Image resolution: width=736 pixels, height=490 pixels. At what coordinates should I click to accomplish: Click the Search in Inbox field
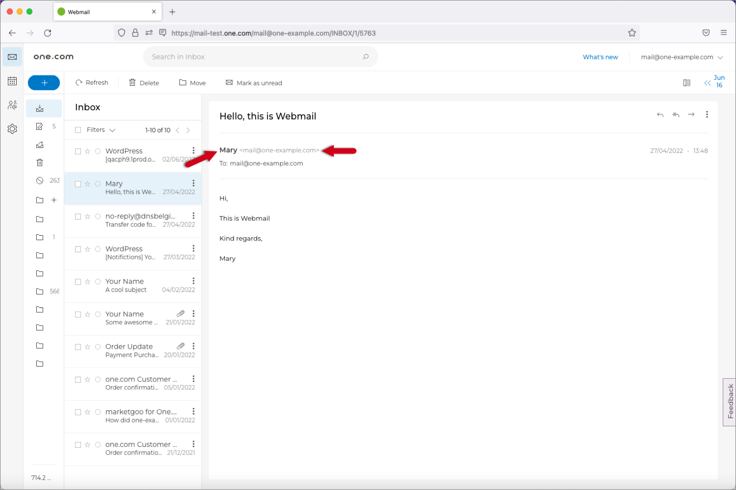[255, 57]
